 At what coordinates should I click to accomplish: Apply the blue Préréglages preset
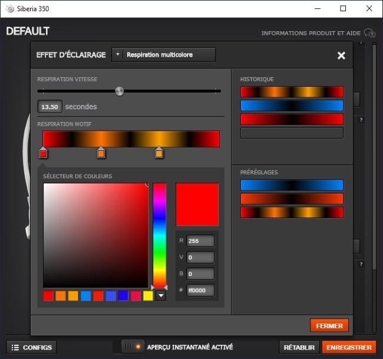coord(292,185)
